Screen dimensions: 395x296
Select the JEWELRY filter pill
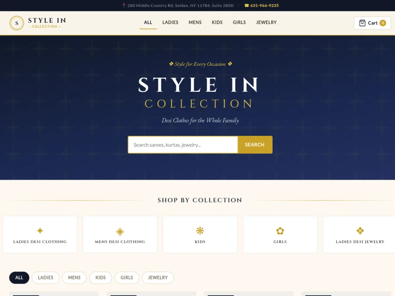tap(158, 278)
